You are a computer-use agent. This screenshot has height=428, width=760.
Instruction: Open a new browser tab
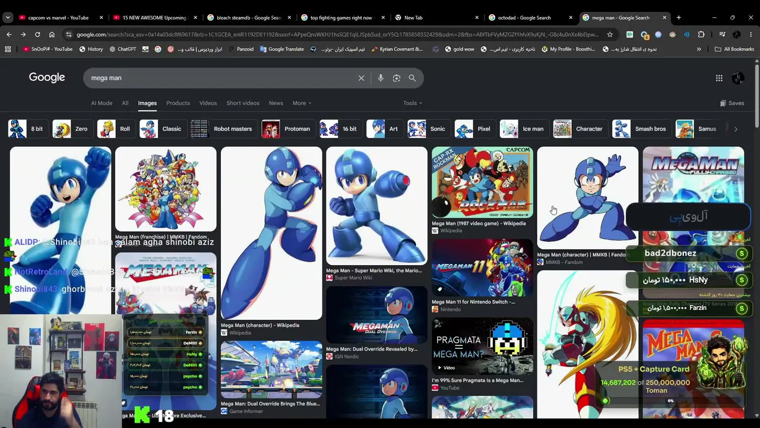[x=679, y=18]
